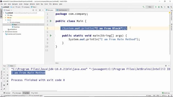Open the File menu
This screenshot has height=97, width=173.
click(x=2, y=4)
